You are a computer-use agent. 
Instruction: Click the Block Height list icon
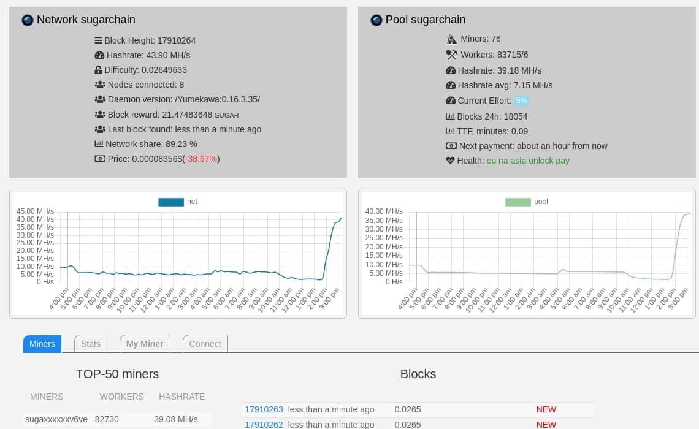click(99, 40)
